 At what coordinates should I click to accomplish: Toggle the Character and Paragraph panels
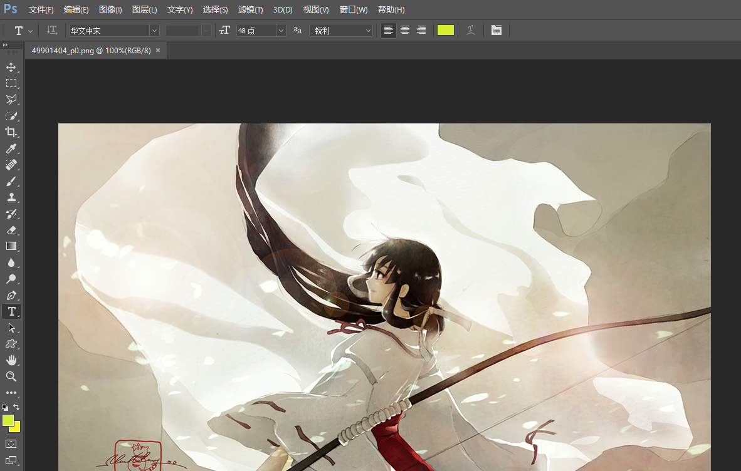(497, 30)
